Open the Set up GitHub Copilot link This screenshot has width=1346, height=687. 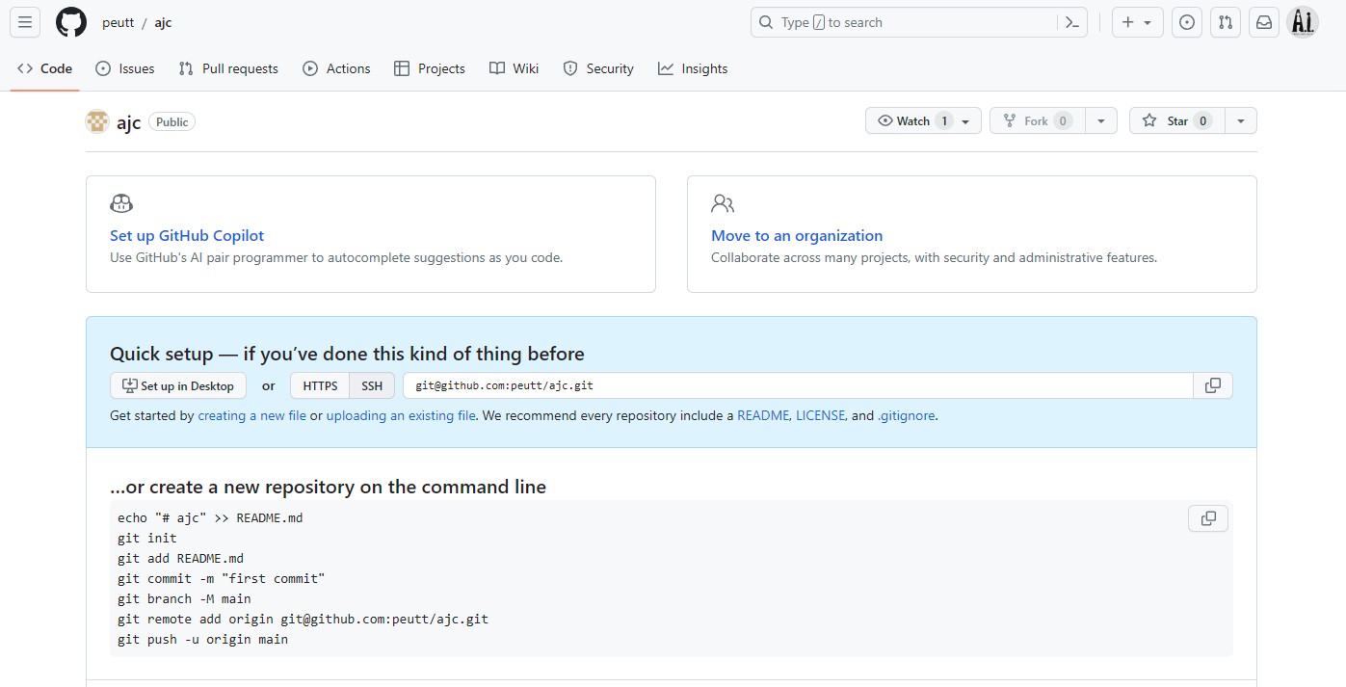tap(187, 235)
